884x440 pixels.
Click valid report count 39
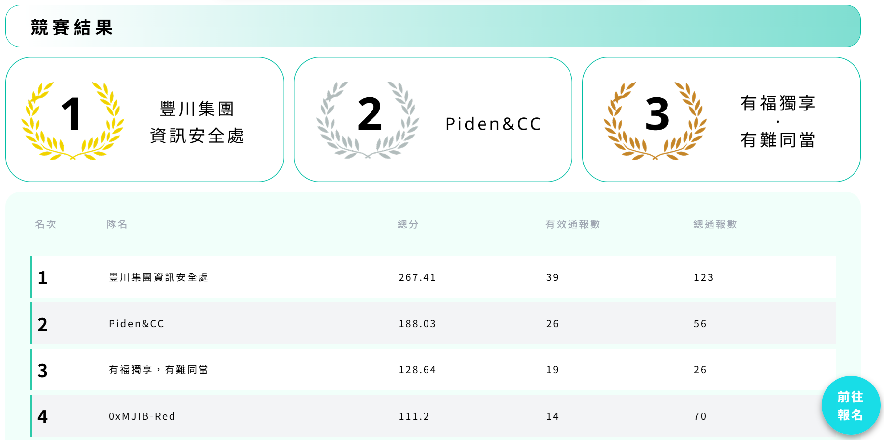pos(553,277)
